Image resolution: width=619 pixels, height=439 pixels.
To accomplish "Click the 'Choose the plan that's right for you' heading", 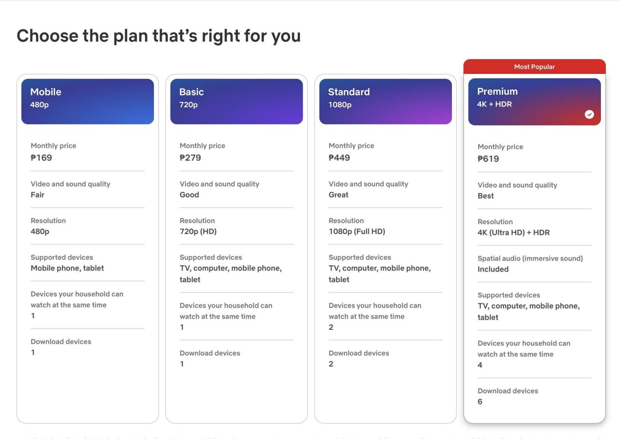I will [x=159, y=36].
